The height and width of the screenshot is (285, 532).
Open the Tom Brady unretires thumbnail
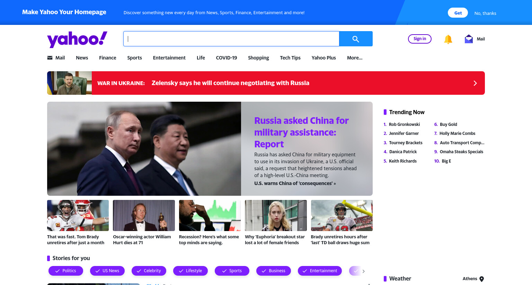pos(78,215)
